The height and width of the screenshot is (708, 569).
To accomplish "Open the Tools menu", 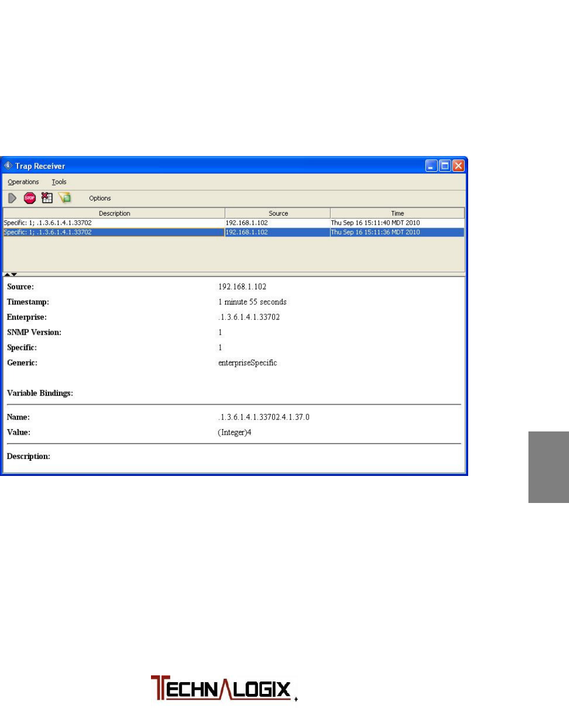I will pyautogui.click(x=59, y=182).
